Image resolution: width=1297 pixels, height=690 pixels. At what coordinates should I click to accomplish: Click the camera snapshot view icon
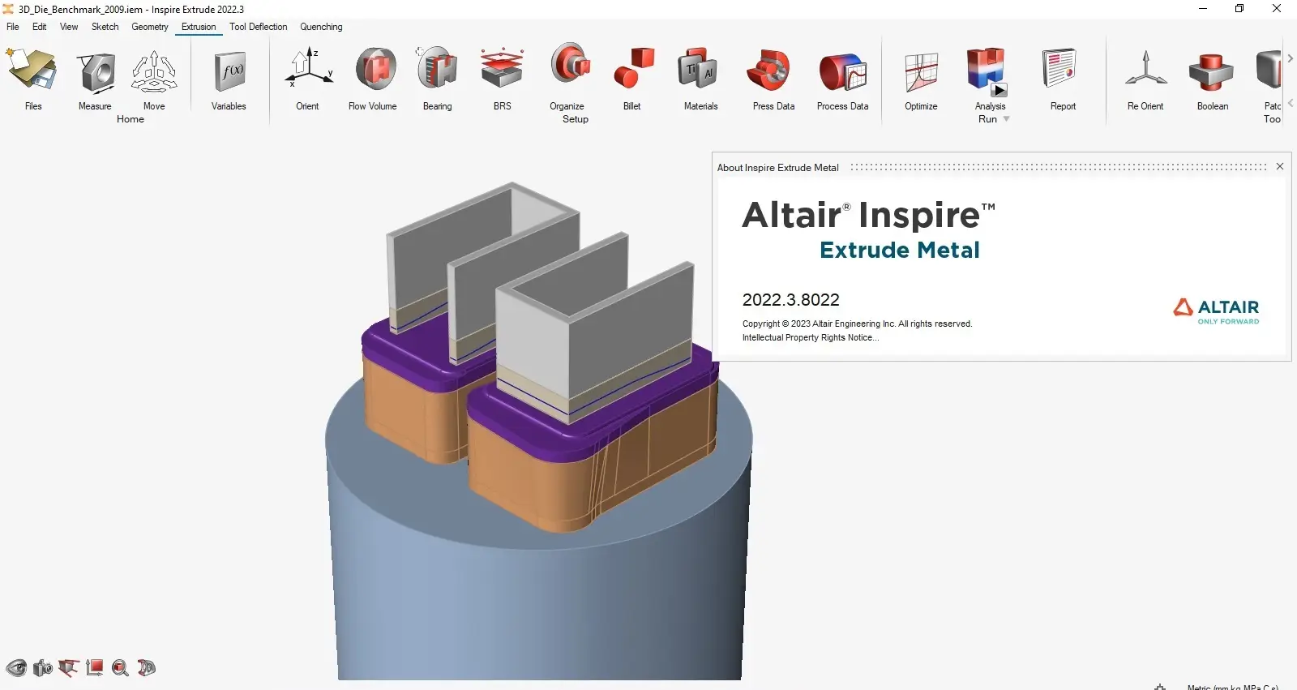tap(43, 668)
